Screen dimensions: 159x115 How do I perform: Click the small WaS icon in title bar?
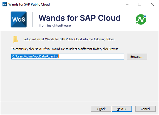click(x=5, y=4)
